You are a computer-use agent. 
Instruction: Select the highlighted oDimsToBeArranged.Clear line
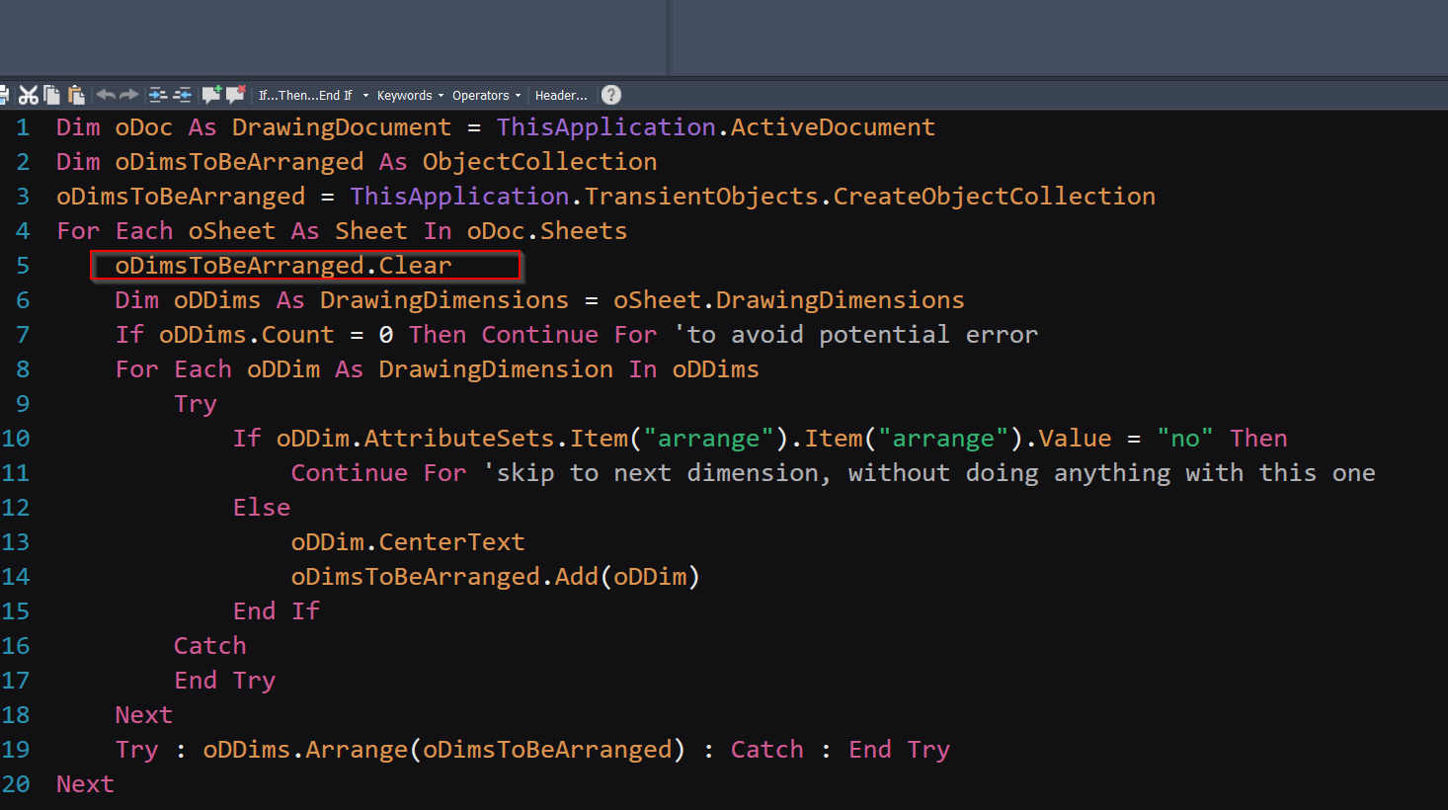[x=283, y=265]
